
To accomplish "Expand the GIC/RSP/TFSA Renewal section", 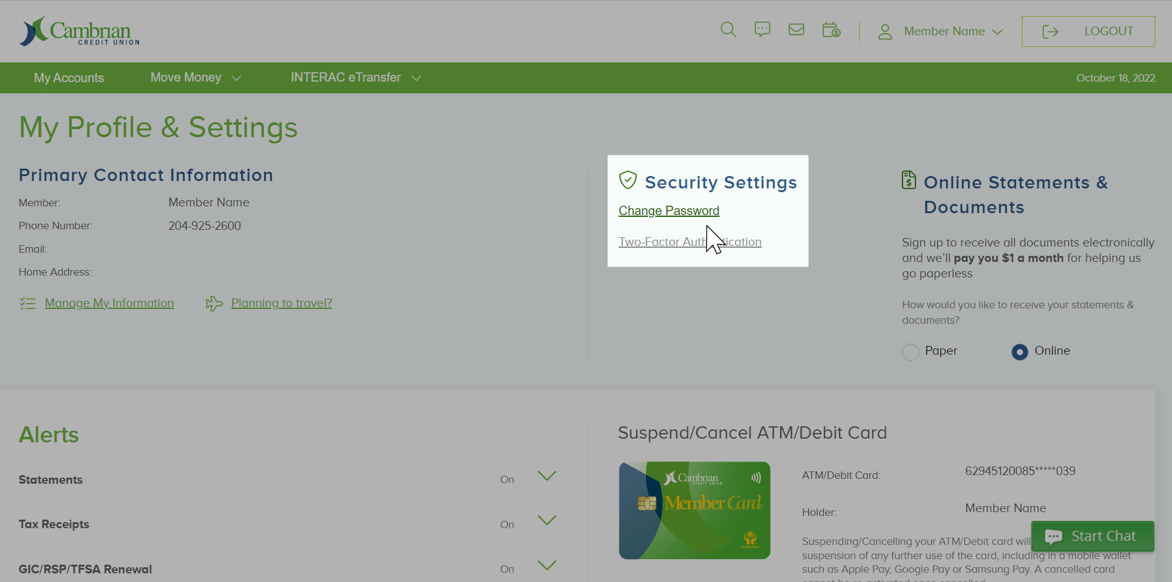I will tap(546, 565).
